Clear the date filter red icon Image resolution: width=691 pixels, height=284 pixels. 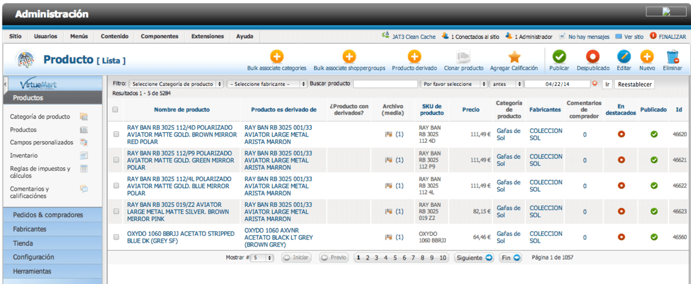pos(594,83)
